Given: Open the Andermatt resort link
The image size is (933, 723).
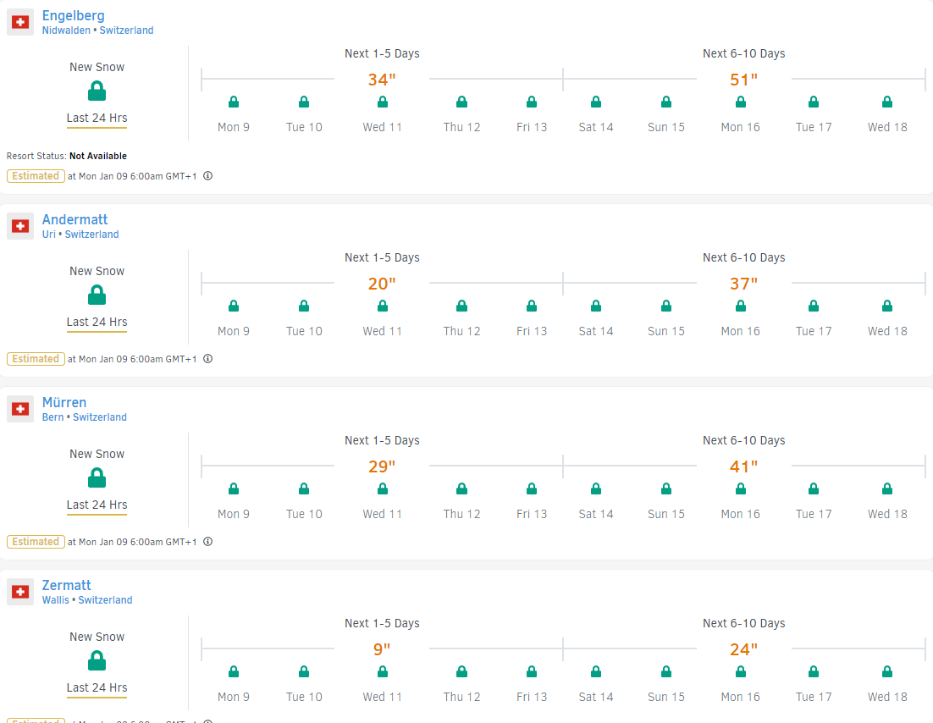Looking at the screenshot, I should coord(75,220).
